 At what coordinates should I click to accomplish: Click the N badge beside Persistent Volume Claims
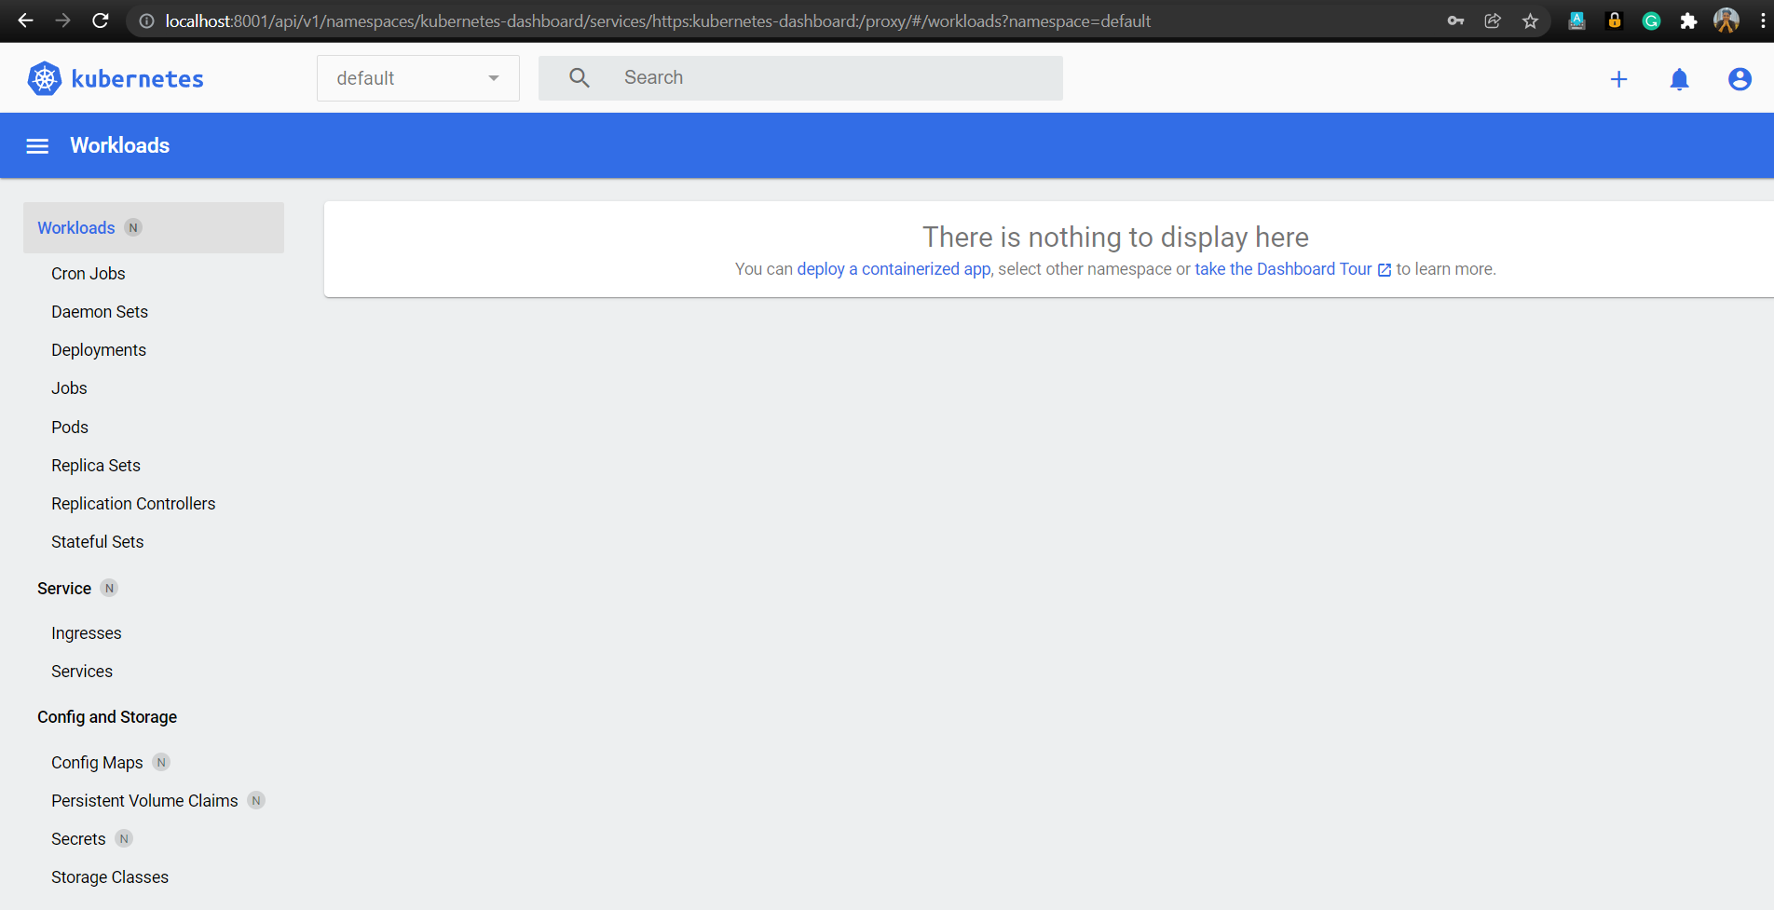(x=256, y=801)
